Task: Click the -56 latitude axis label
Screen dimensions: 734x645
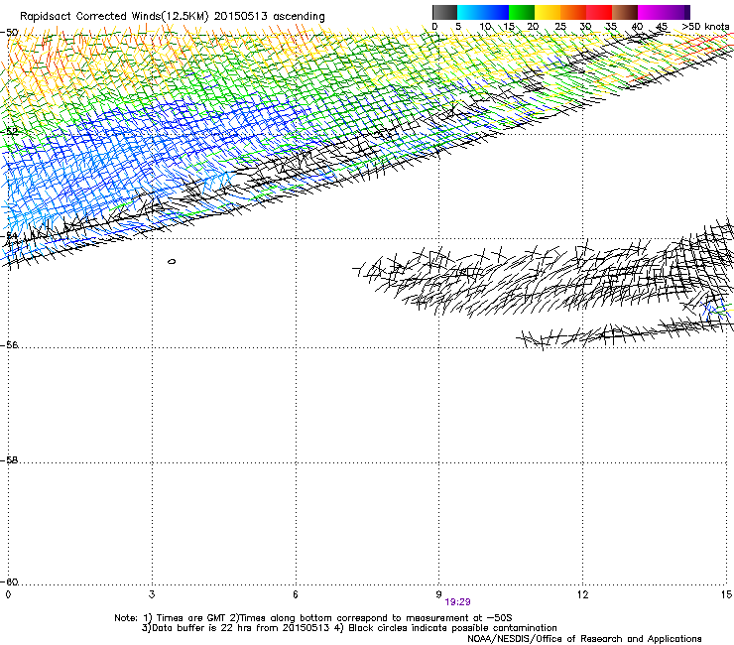Action: click(9, 344)
